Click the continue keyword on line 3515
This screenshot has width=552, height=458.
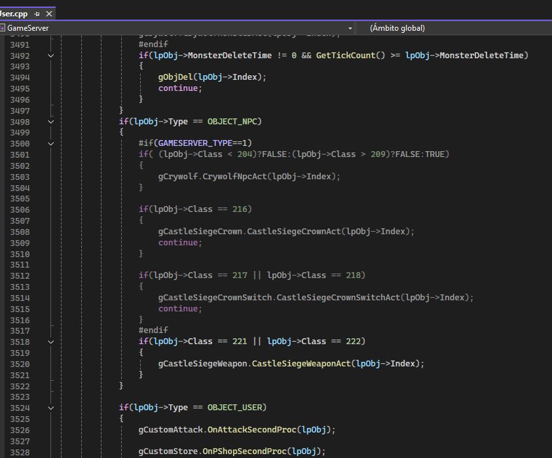178,309
